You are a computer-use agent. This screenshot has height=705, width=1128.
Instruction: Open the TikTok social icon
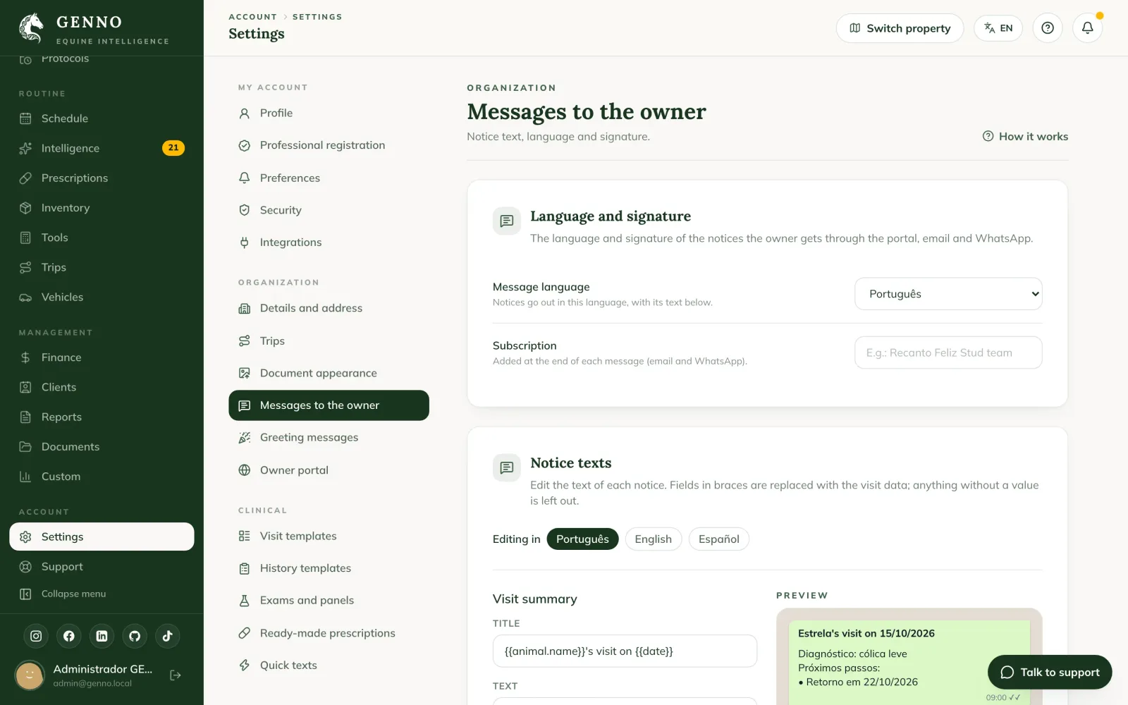point(167,636)
